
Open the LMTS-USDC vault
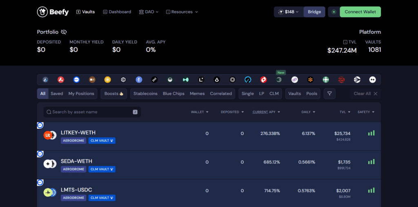(x=209, y=194)
